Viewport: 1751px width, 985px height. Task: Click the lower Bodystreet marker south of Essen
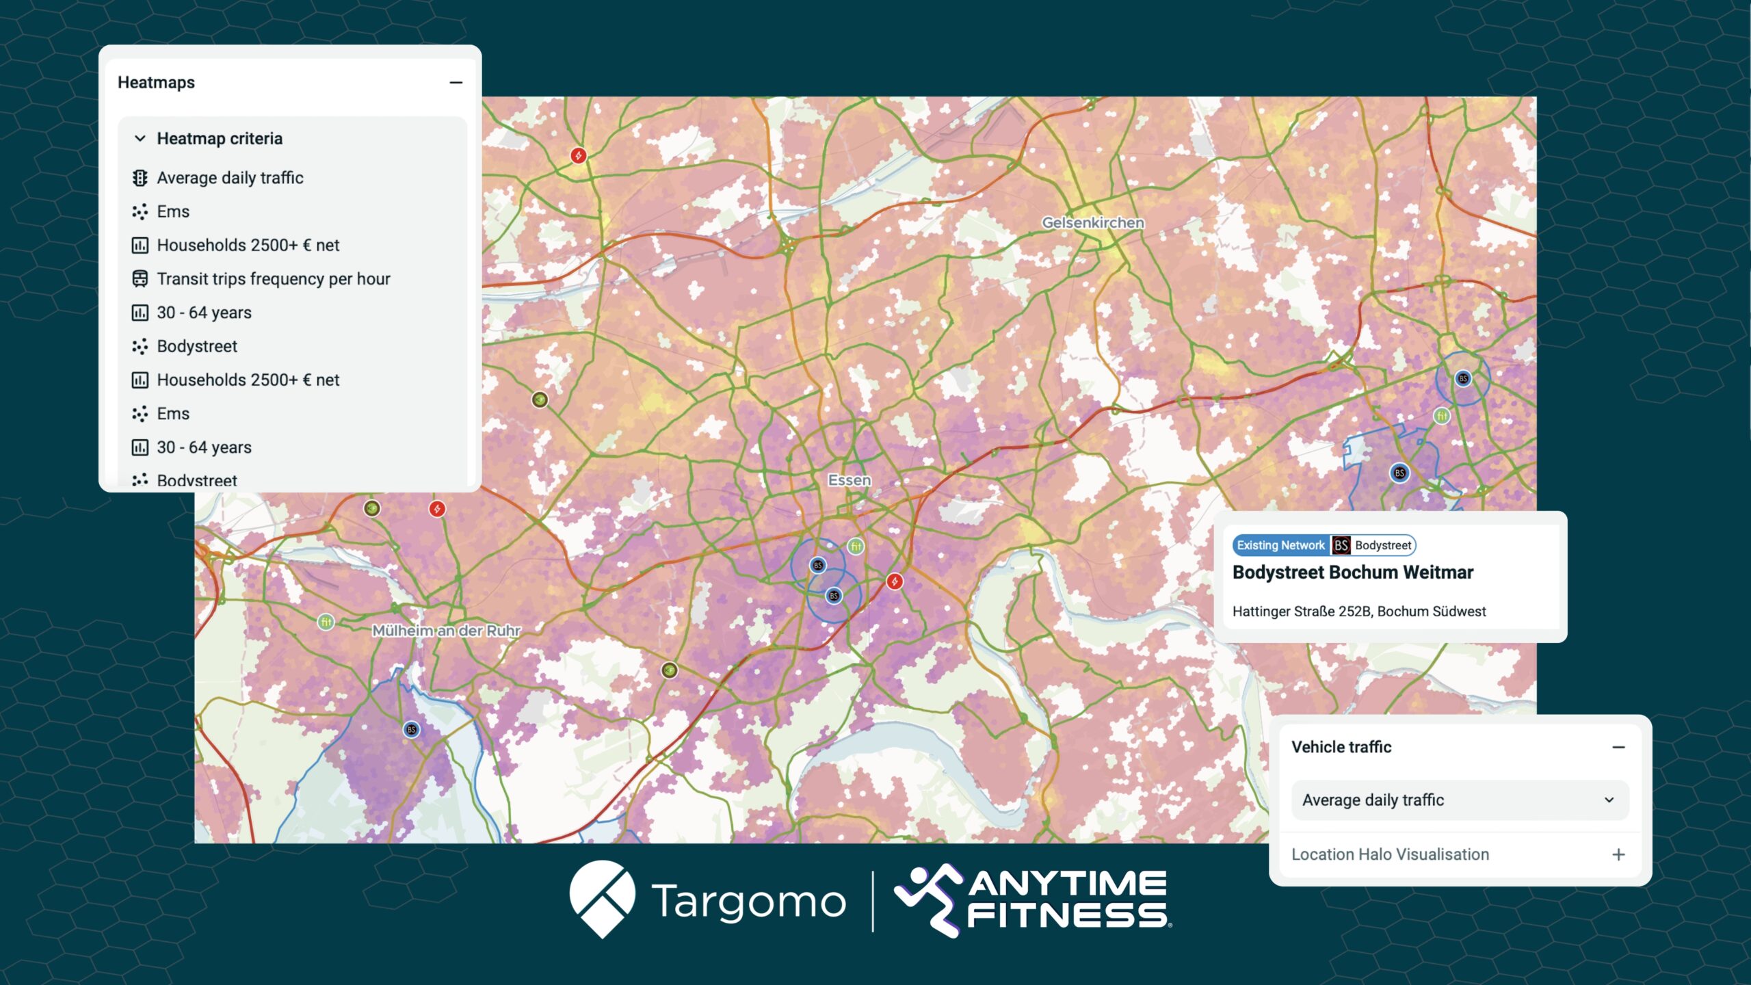pyautogui.click(x=834, y=596)
